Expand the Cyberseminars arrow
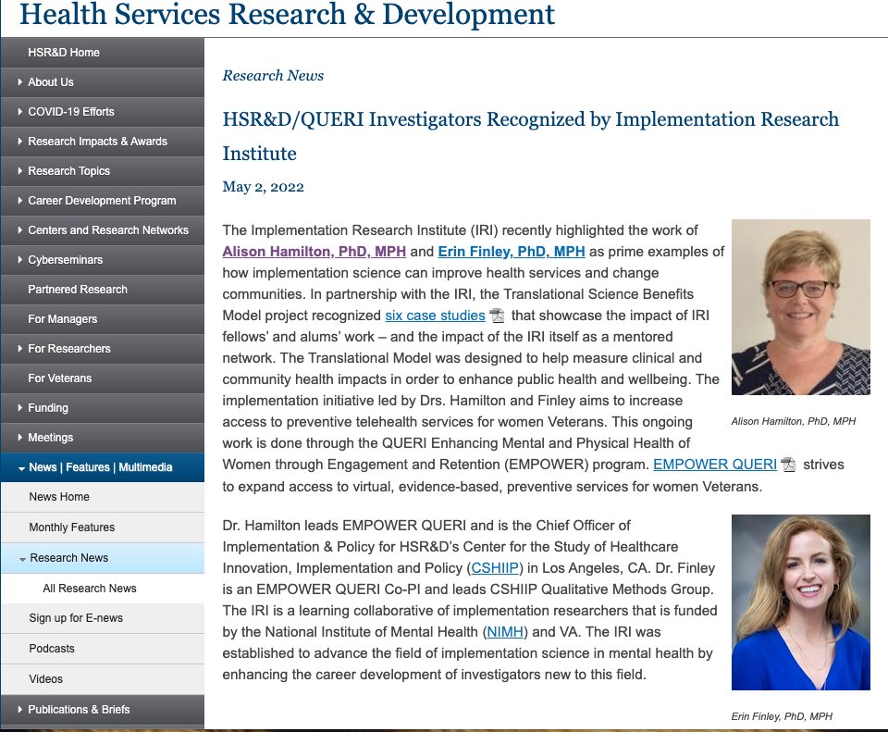Image resolution: width=888 pixels, height=732 pixels. pos(20,259)
